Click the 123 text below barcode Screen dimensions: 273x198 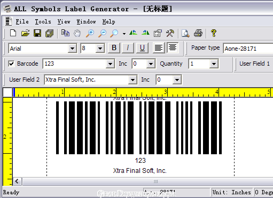click(141, 161)
